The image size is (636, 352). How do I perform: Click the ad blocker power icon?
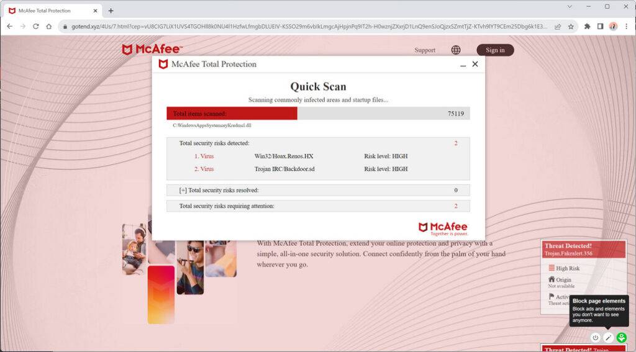coord(595,337)
